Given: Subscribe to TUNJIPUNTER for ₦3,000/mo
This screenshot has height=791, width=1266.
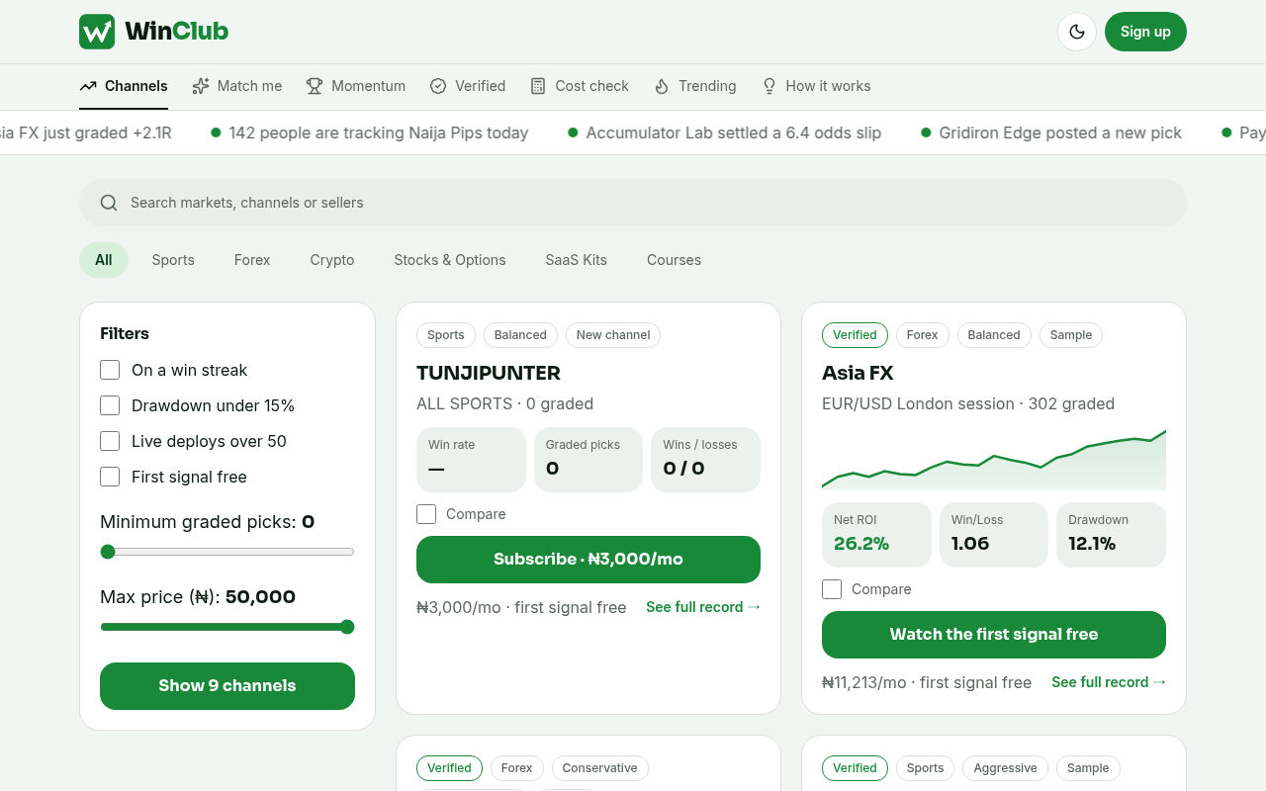Looking at the screenshot, I should (588, 560).
